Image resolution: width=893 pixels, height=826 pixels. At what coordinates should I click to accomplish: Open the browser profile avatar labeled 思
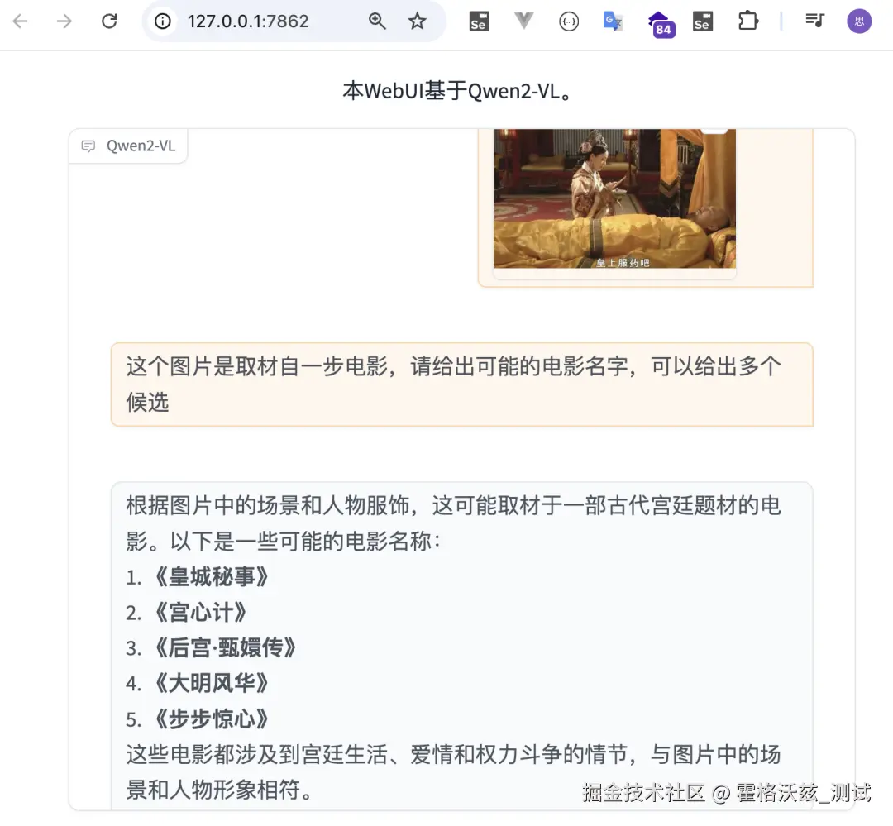click(859, 21)
